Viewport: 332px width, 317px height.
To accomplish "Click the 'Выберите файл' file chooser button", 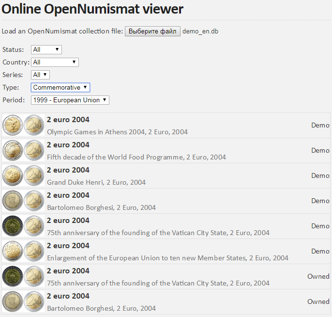I will (152, 32).
